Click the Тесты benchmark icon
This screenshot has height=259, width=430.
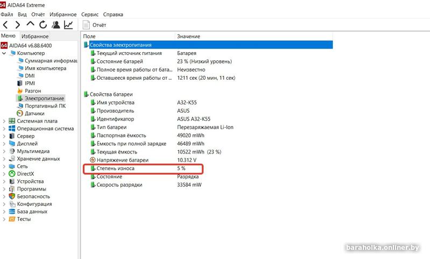12,219
